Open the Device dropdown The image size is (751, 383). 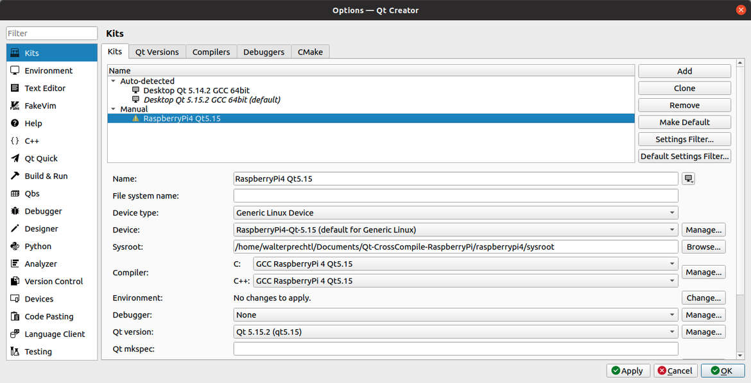coord(456,230)
